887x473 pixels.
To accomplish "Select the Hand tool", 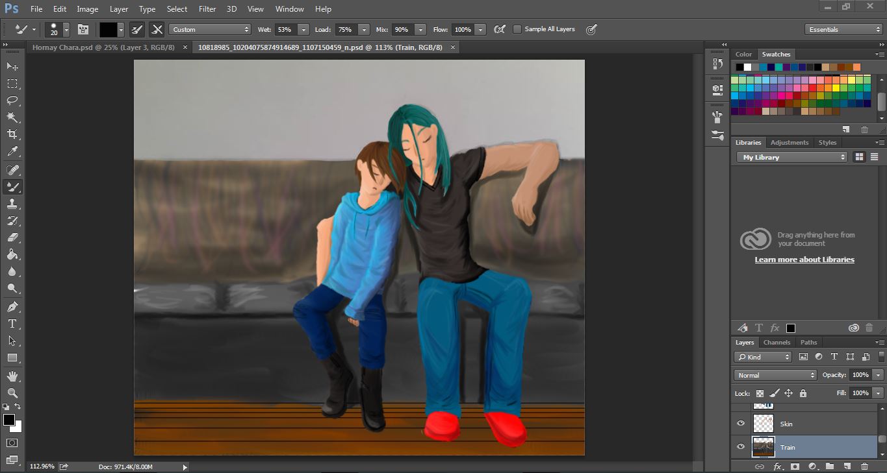I will pos(12,376).
